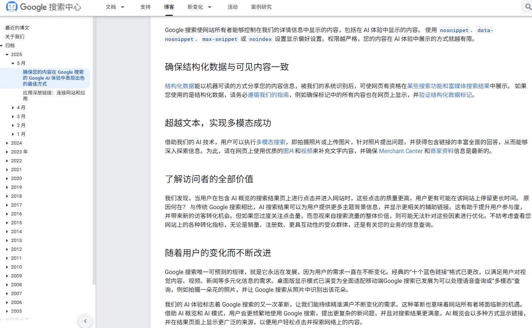Open the 文档 dropdown menu
This screenshot has height=328, width=532.
point(115,7)
